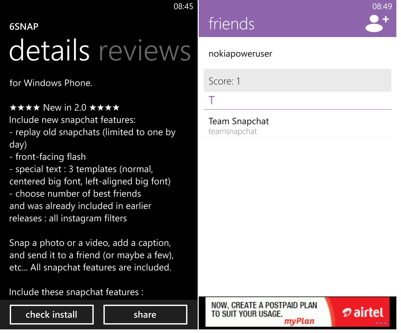Tap check install for 6snap
The width and height of the screenshot is (401, 333).
51,314
